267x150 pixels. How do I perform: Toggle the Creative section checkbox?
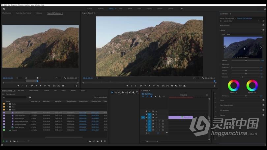tap(263, 30)
